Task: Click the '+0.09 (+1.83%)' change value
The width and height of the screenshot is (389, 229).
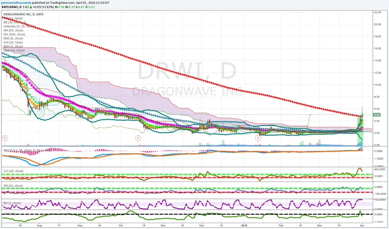Action: 43,7
